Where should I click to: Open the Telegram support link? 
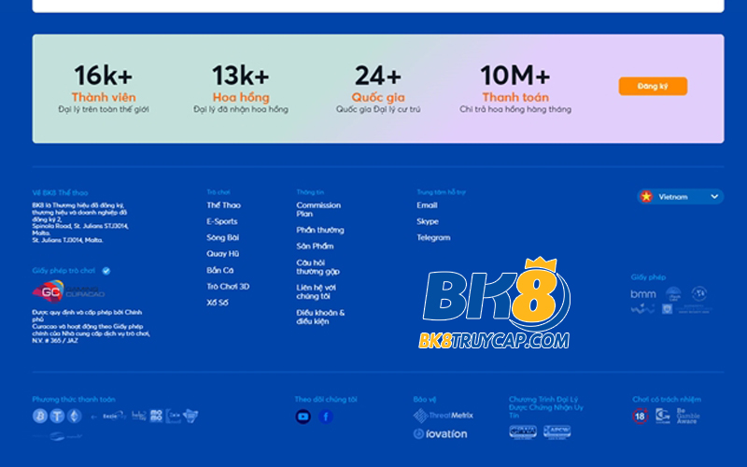pos(433,238)
